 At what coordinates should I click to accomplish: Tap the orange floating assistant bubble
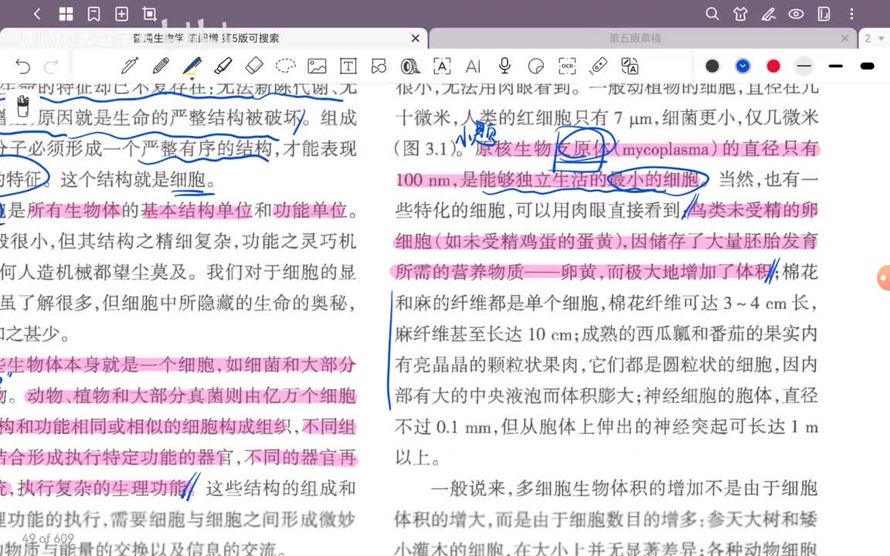(883, 278)
